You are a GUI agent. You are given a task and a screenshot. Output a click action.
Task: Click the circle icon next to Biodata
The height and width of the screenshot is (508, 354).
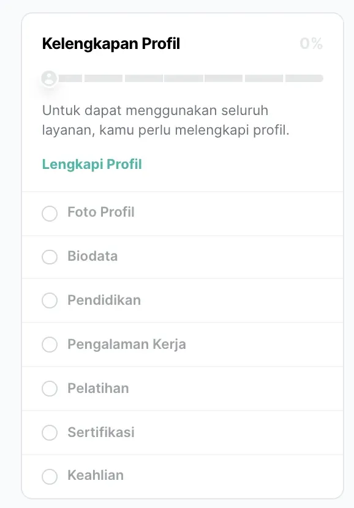(x=50, y=256)
